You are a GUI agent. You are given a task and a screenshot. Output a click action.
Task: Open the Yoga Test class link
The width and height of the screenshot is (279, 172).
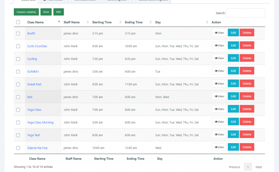33,135
